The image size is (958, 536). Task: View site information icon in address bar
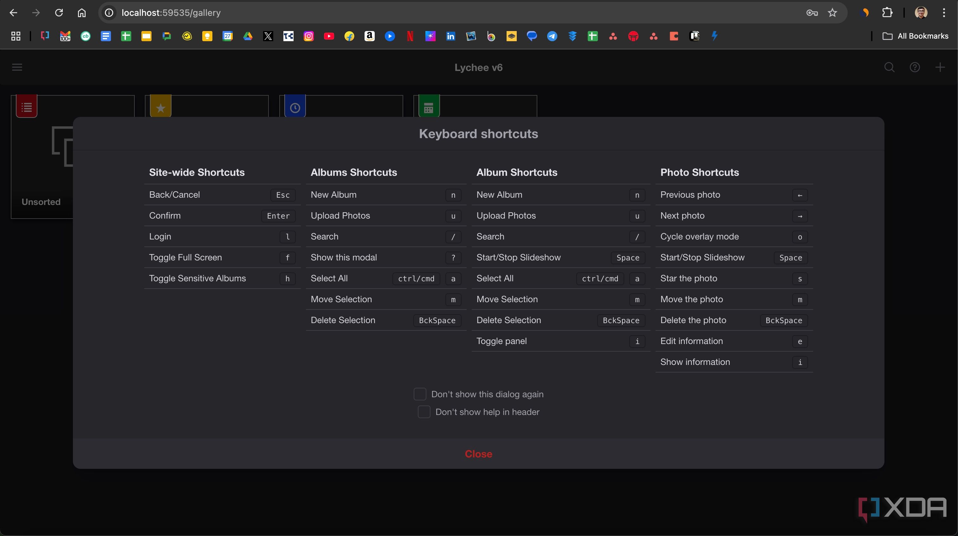click(109, 13)
